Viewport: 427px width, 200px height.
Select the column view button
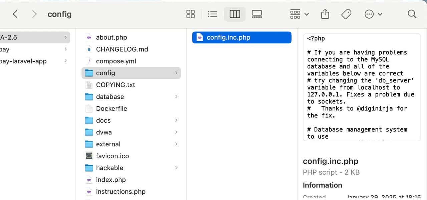[235, 14]
